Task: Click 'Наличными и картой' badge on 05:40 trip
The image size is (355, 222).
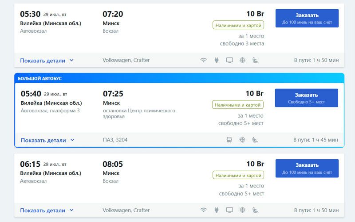Action: click(x=238, y=105)
